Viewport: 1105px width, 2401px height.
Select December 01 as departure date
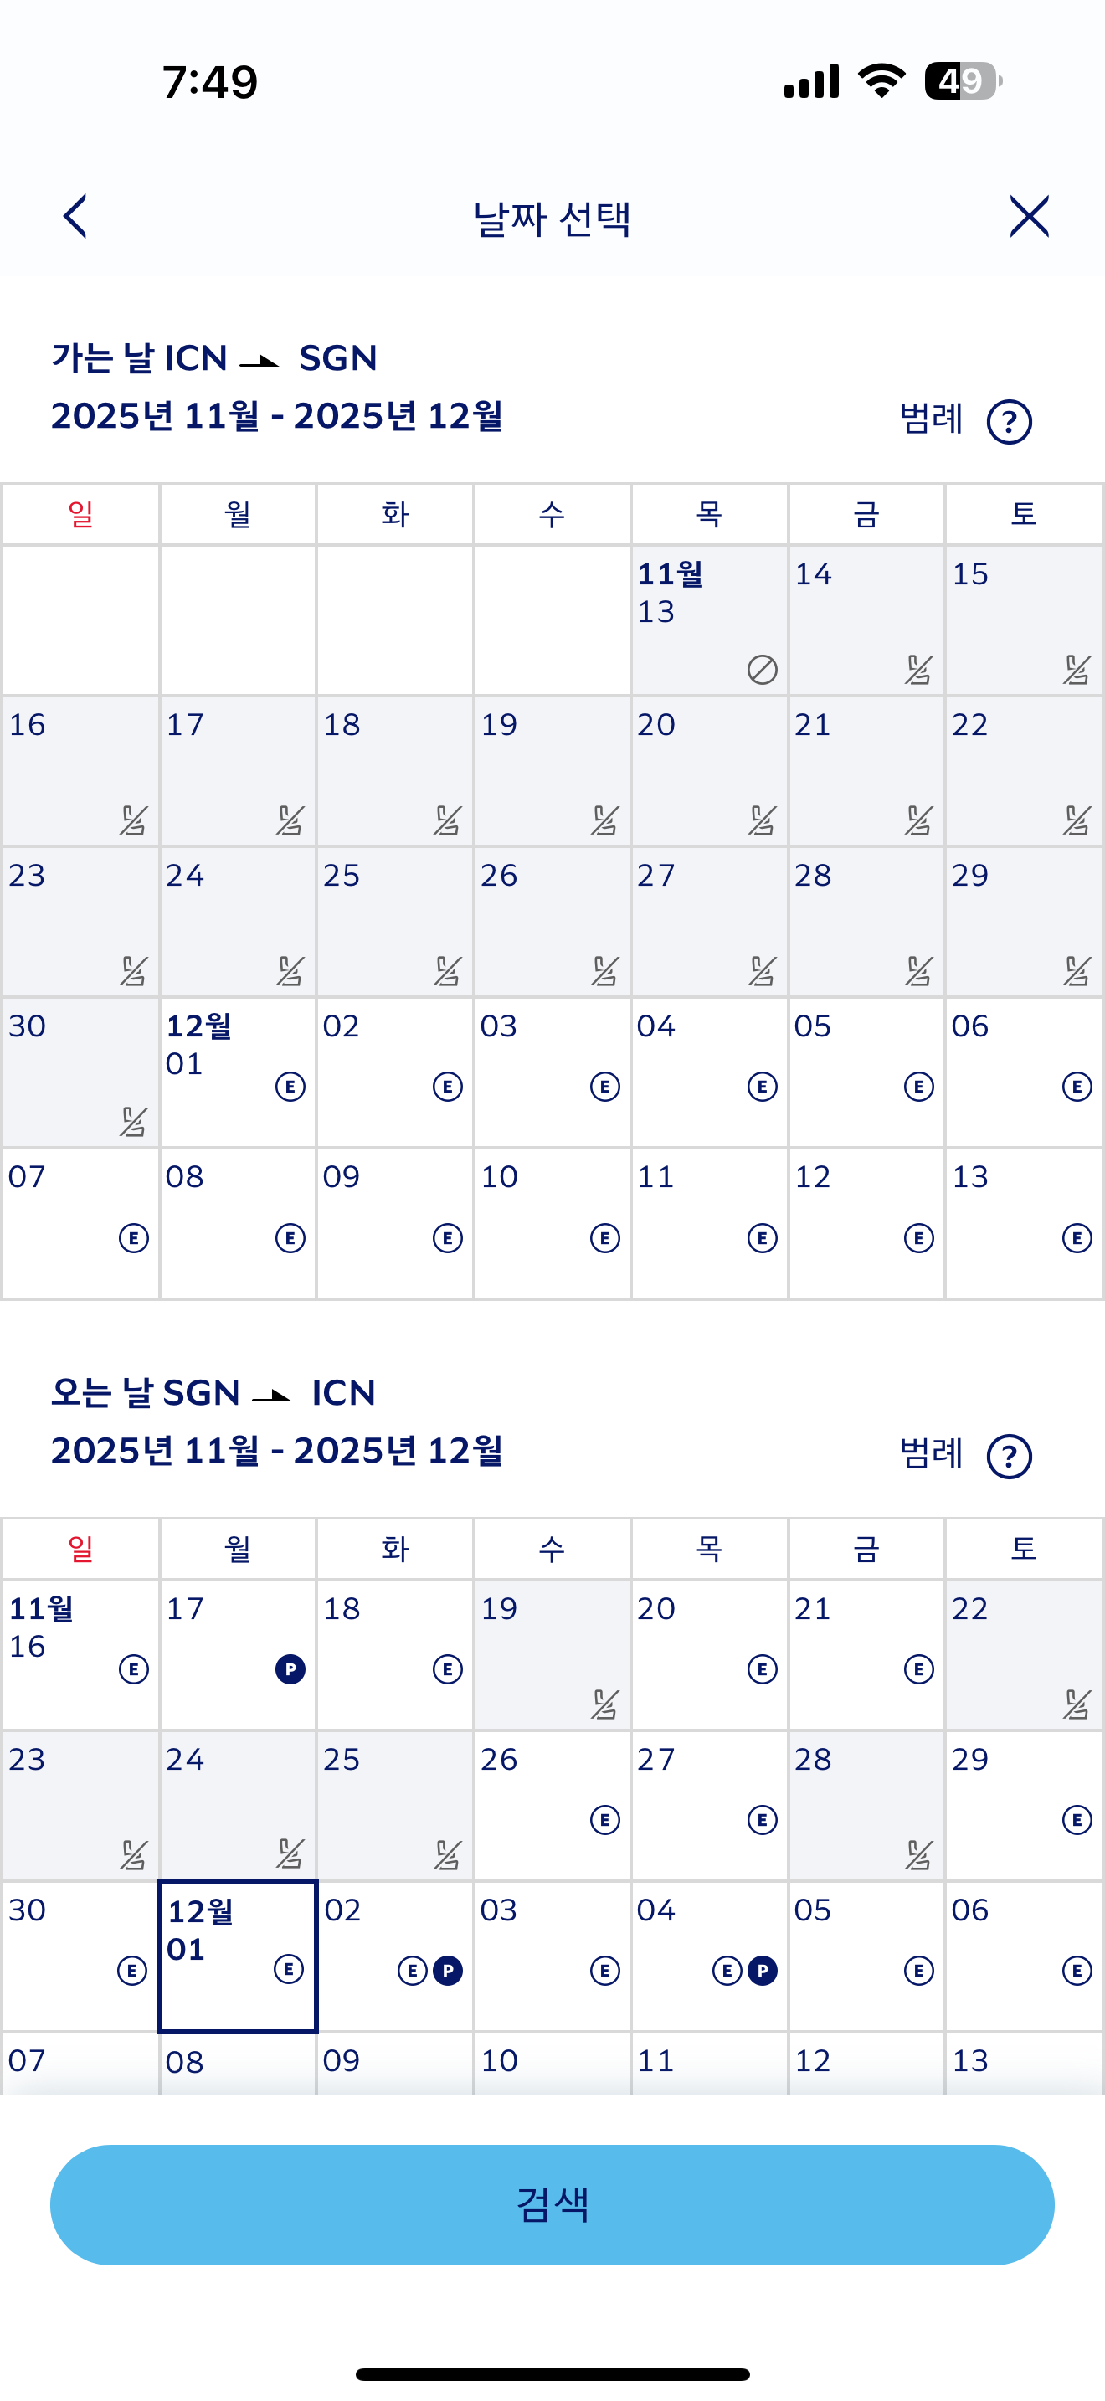[x=238, y=1072]
